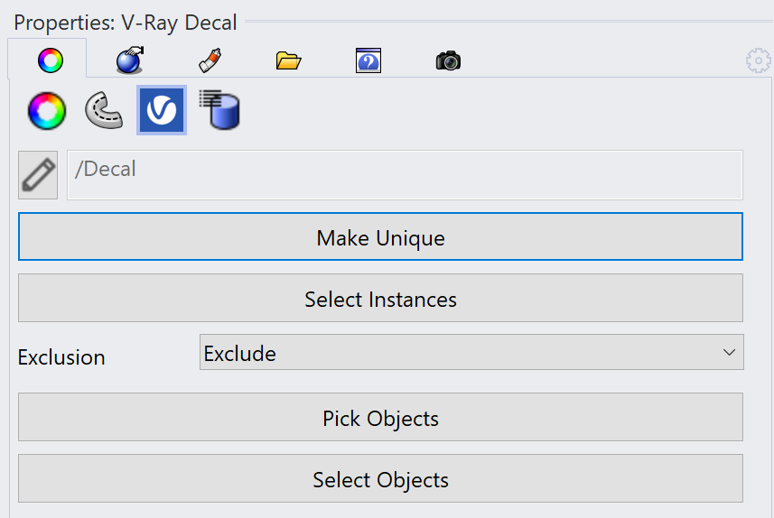Click the pencil rename icon
This screenshot has height=518, width=774.
click(x=38, y=175)
